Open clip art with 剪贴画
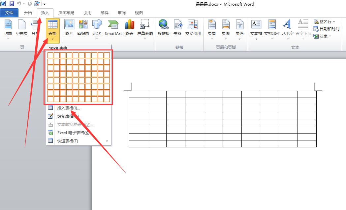The height and width of the screenshot is (210, 346). pyautogui.click(x=83, y=28)
